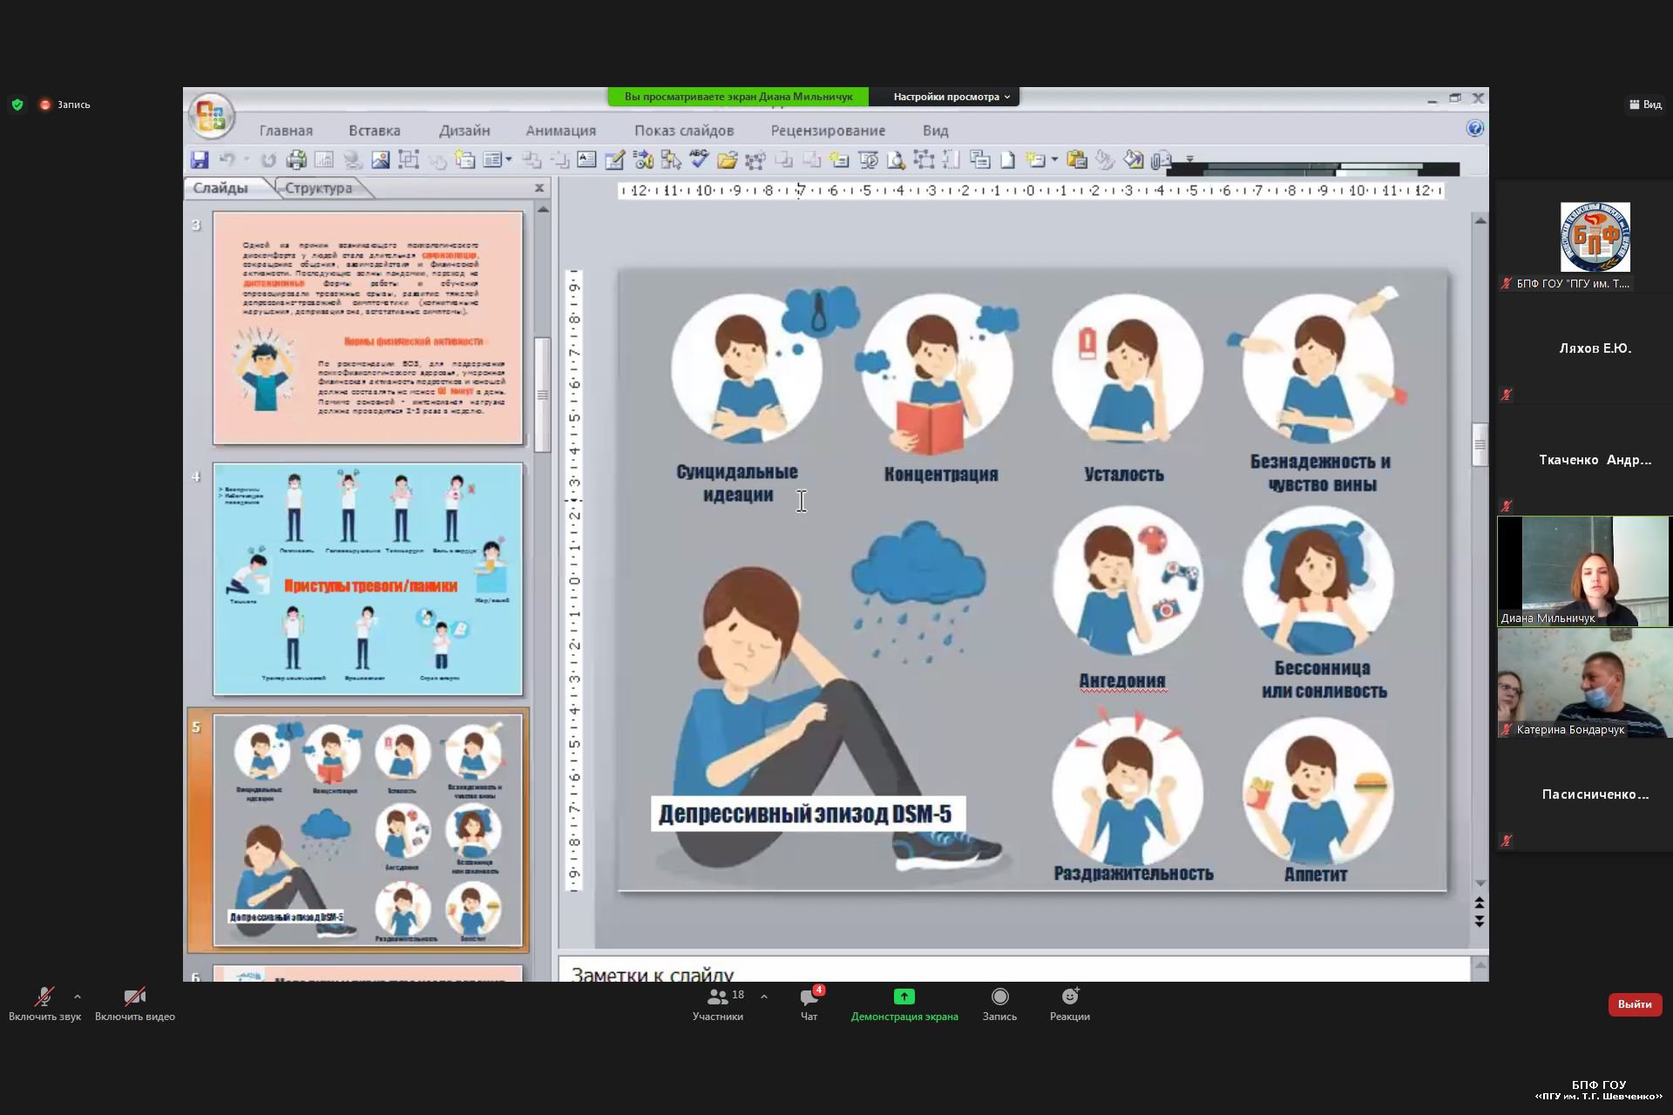This screenshot has height=1115, width=1673.
Task: Select slide 4 panic attacks thumbnail
Action: pyautogui.click(x=368, y=579)
